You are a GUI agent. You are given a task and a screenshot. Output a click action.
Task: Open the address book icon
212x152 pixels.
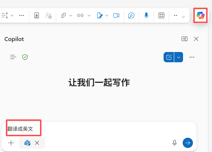pos(37,15)
